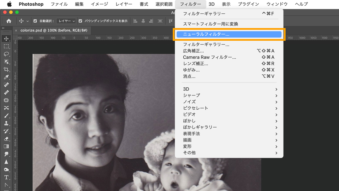Viewport: 339px width, 191px height.
Task: Select the Healing Brush bandage tool
Action: point(6,92)
